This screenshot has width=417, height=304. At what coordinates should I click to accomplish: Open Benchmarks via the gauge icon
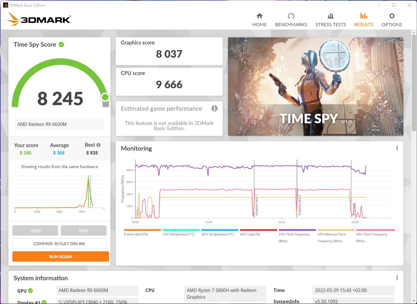[x=291, y=16]
